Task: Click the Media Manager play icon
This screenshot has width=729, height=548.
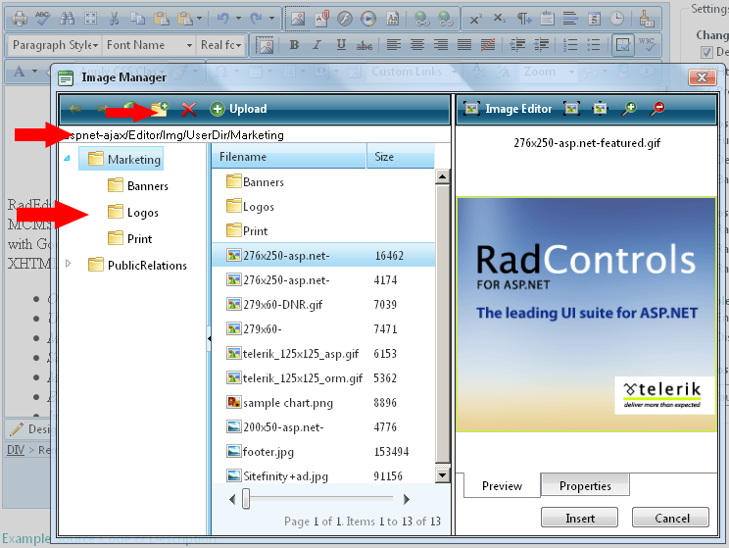Action: coord(367,19)
